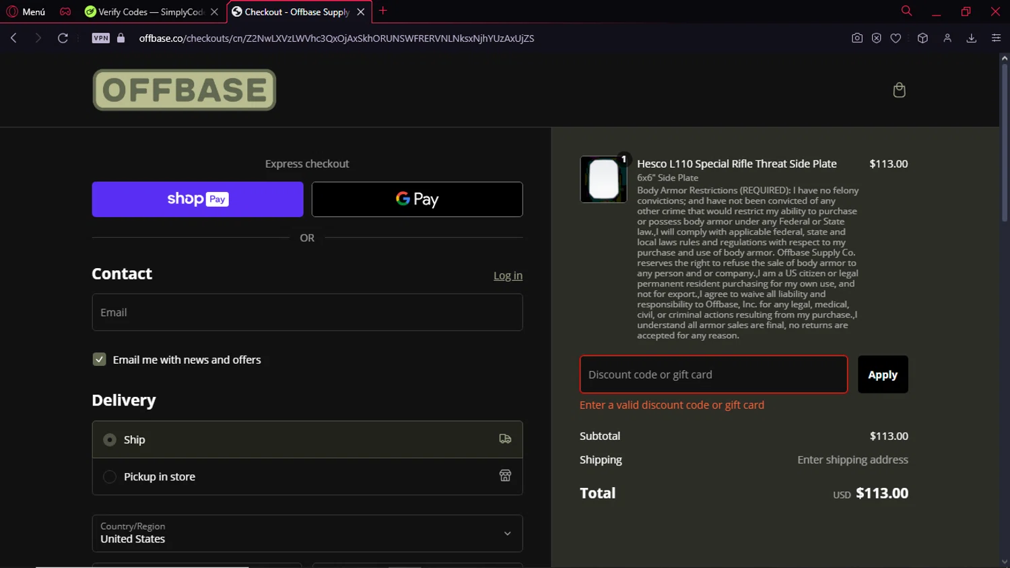
Task: Click the Express checkout heading
Action: (x=307, y=164)
